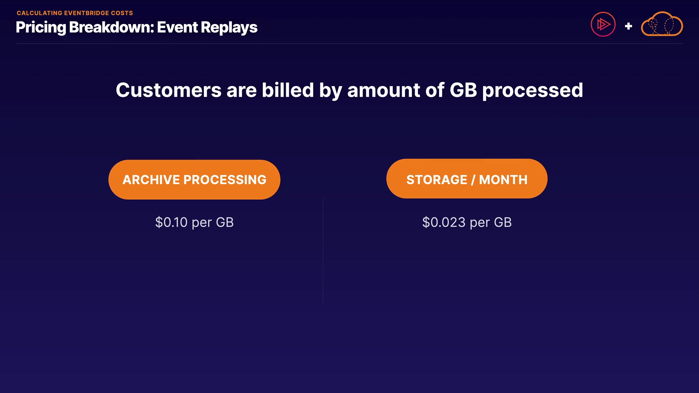The width and height of the screenshot is (699, 393).
Task: Click the word "Customers" in the headline
Action: tap(169, 90)
